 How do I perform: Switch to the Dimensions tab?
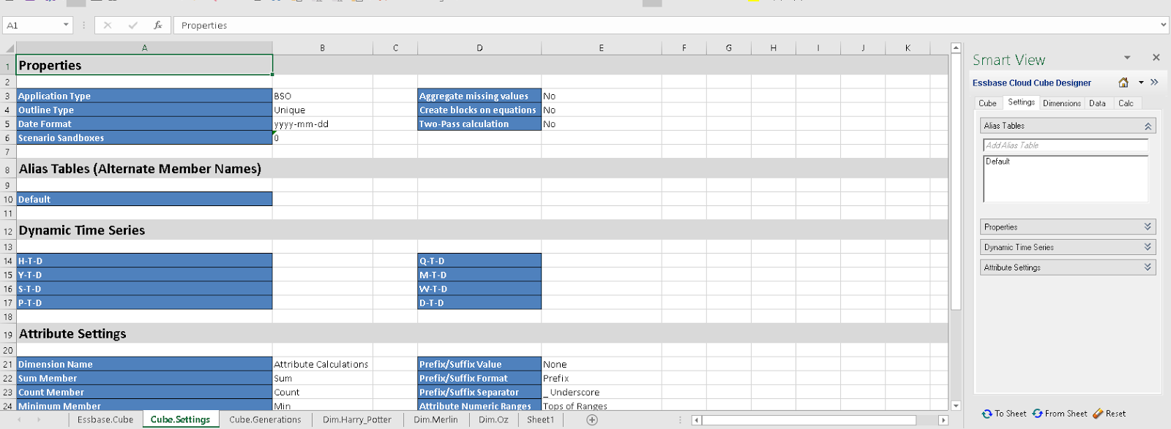[x=1061, y=103]
